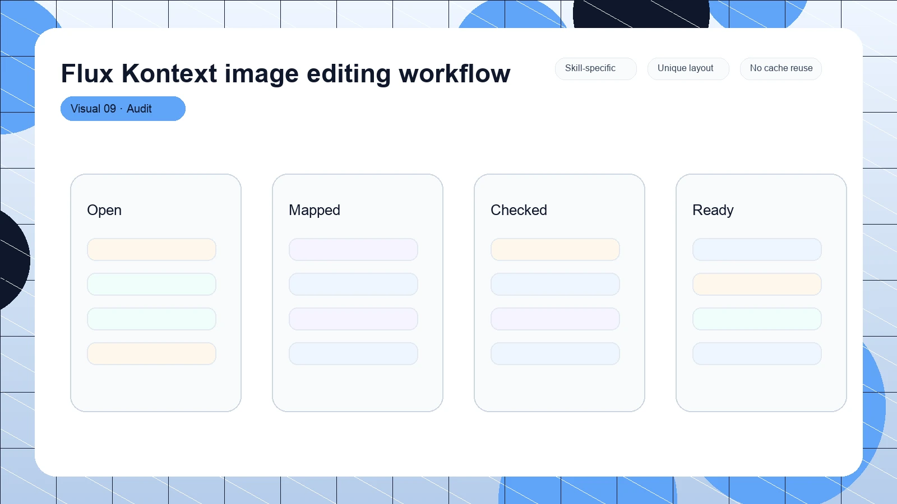897x504 pixels.
Task: Open the first orange item in Open column
Action: [x=151, y=249]
